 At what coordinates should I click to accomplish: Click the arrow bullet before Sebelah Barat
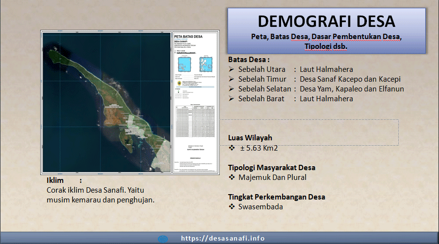coord(232,99)
